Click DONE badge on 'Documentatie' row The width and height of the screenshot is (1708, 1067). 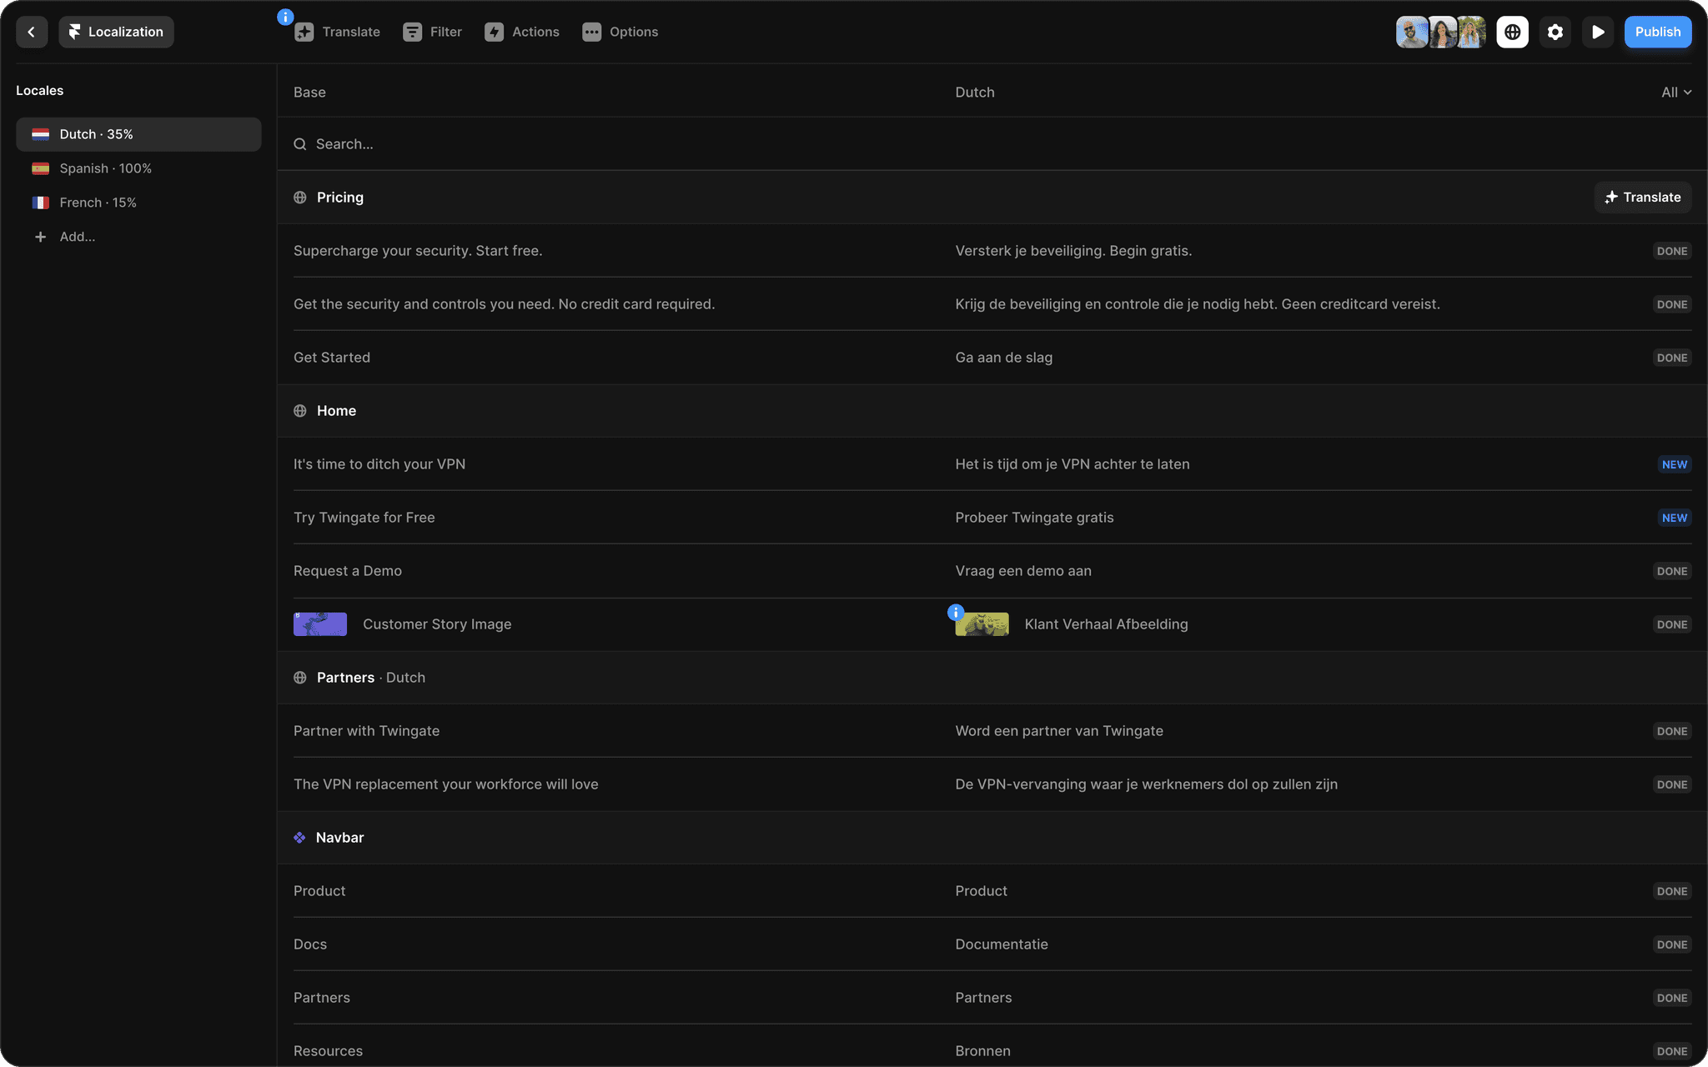click(1672, 944)
